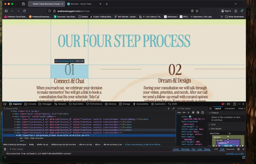Toggle light color scheme simulation (sun icon)
This screenshot has width=256, height=164.
193,113
